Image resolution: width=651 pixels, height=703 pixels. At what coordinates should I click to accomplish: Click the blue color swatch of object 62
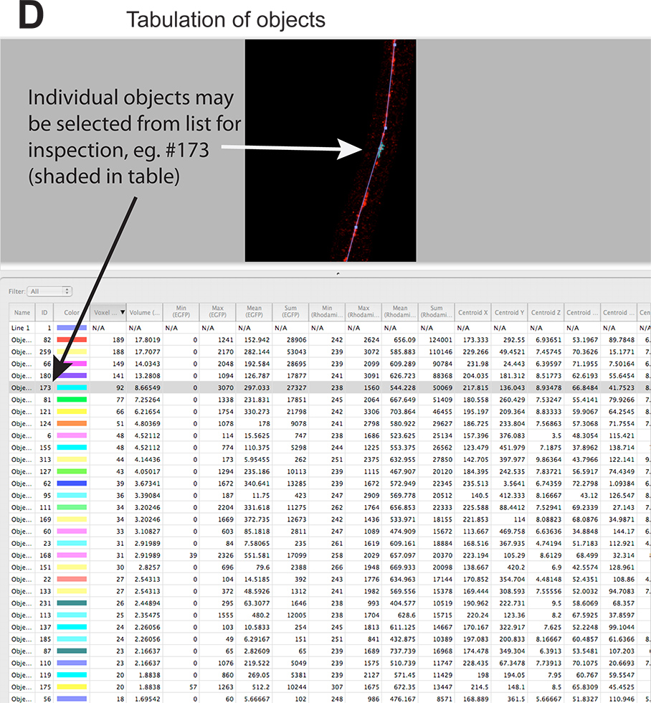72,483
